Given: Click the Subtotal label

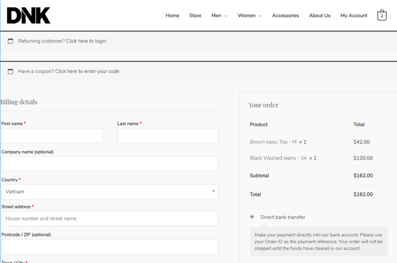Looking at the screenshot, I should [x=259, y=175].
